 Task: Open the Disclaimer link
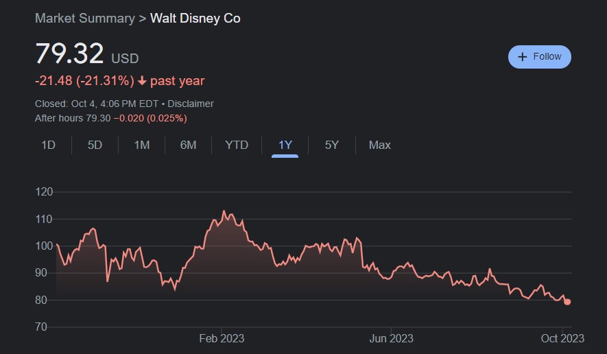(190, 104)
